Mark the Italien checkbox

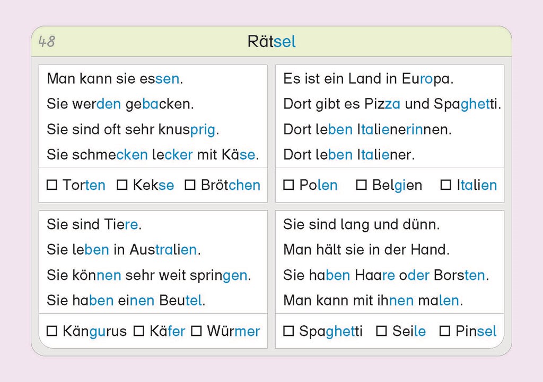coord(446,185)
